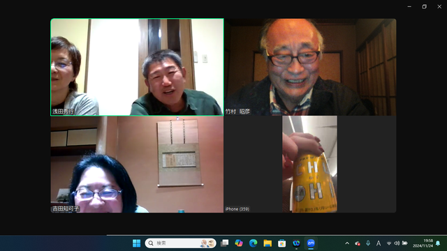Image resolution: width=447 pixels, height=251 pixels.
Task: Close the Zoom meeting window
Action: tap(439, 6)
